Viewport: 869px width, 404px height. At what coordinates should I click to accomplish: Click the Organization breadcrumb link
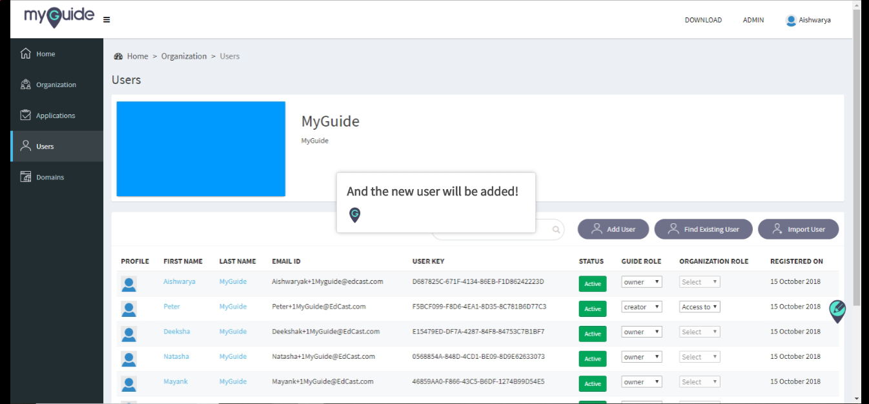click(184, 56)
